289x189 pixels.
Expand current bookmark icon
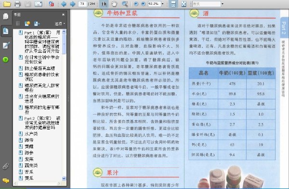click(x=37, y=24)
